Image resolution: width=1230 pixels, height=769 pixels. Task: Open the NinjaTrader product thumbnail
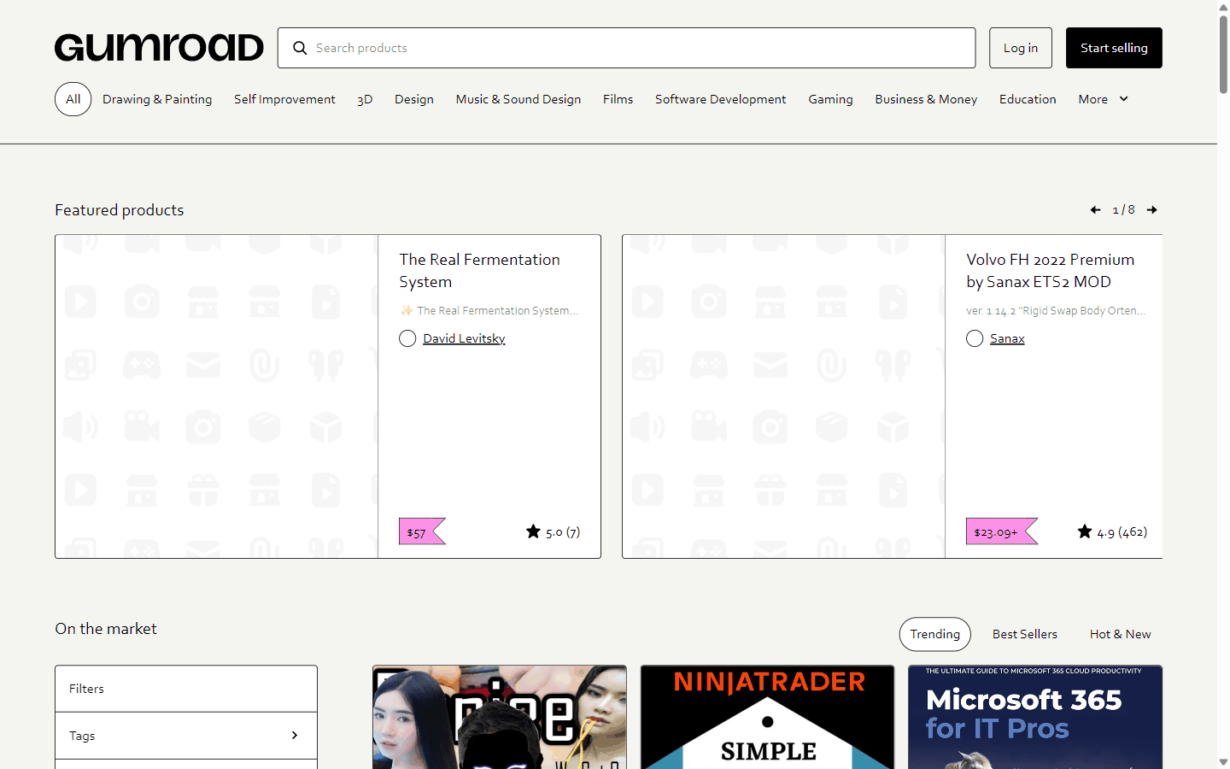[x=768, y=718]
